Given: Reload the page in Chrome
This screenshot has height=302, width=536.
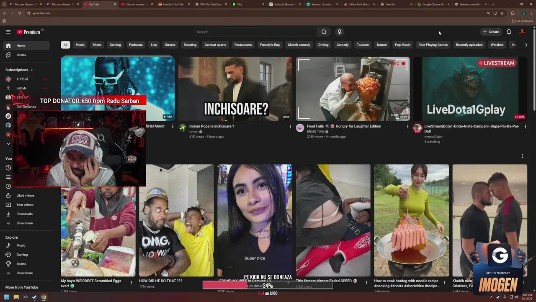Looking at the screenshot, I should click(x=19, y=13).
